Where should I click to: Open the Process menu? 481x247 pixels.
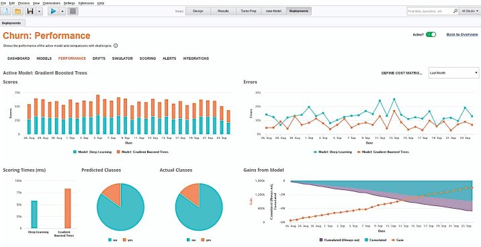24,3
